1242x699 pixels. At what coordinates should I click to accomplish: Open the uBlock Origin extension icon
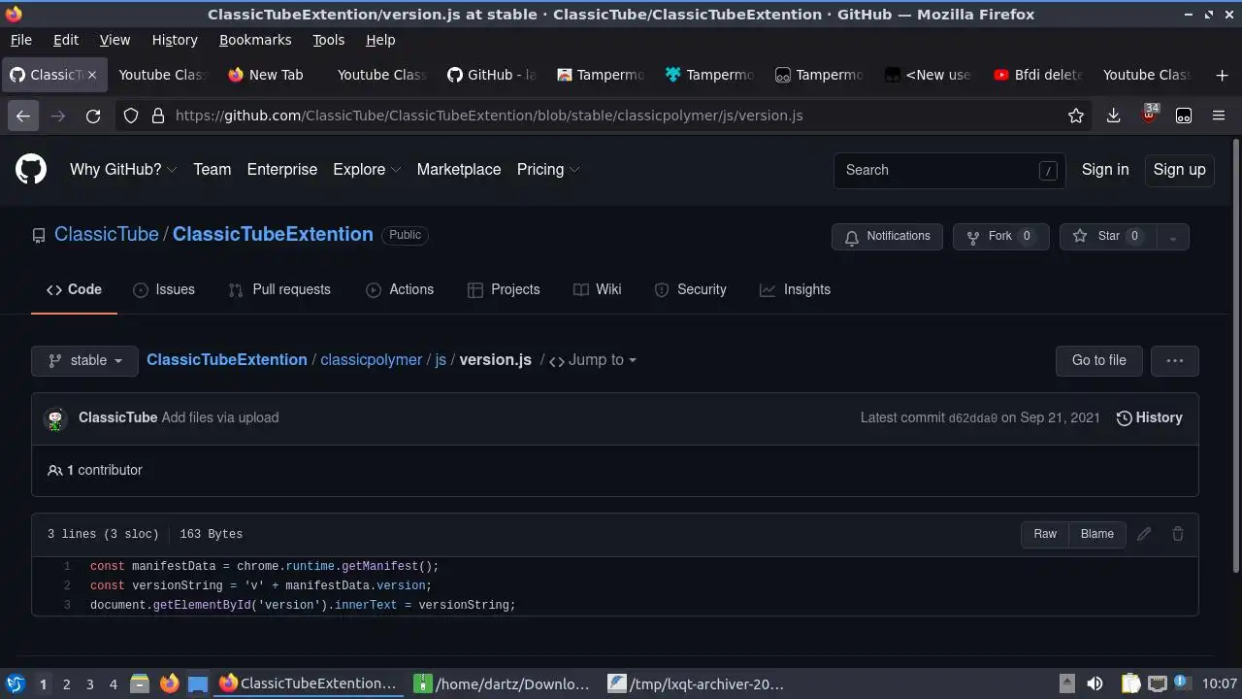(x=1149, y=115)
